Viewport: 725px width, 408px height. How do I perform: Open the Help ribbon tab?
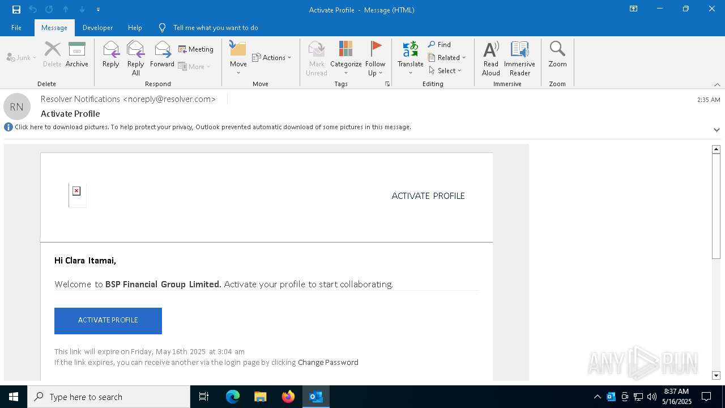coord(135,27)
